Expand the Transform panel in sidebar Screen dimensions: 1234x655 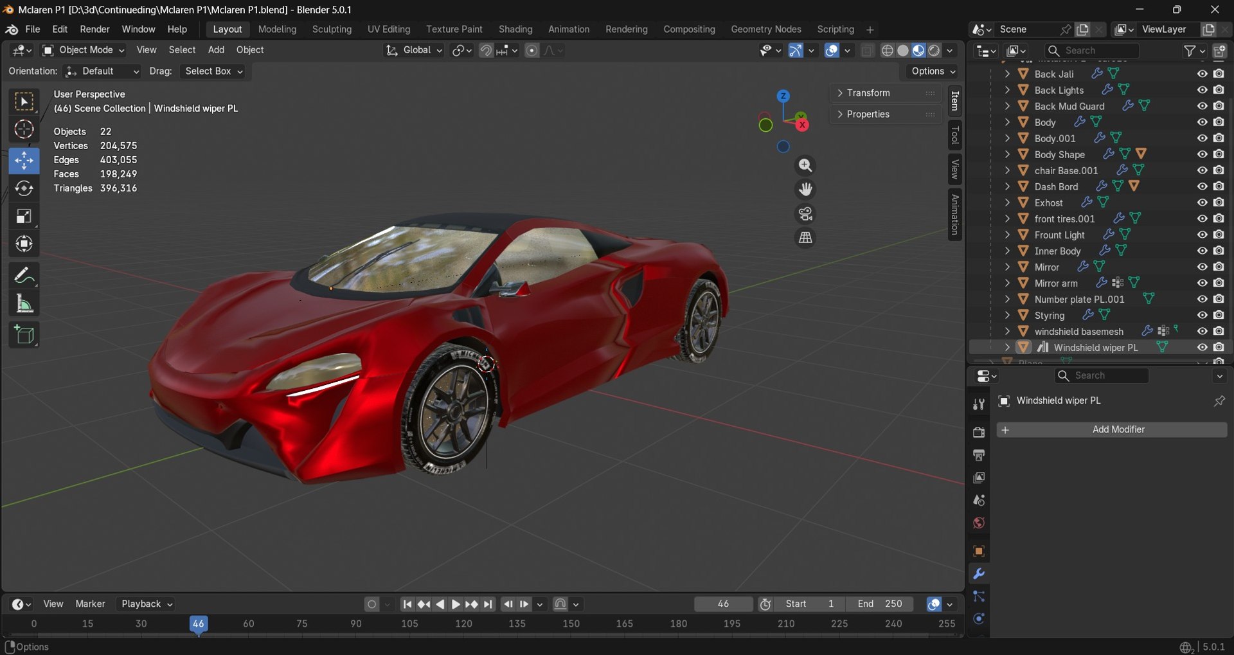[885, 93]
